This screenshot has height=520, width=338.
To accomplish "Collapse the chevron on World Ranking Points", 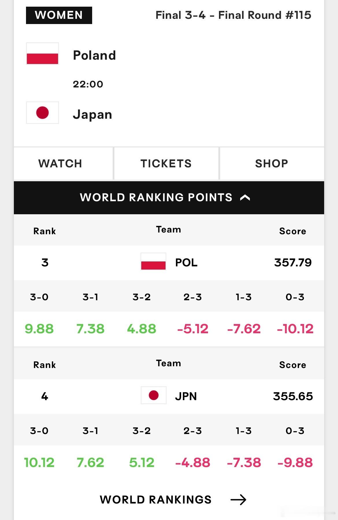I will click(x=245, y=198).
